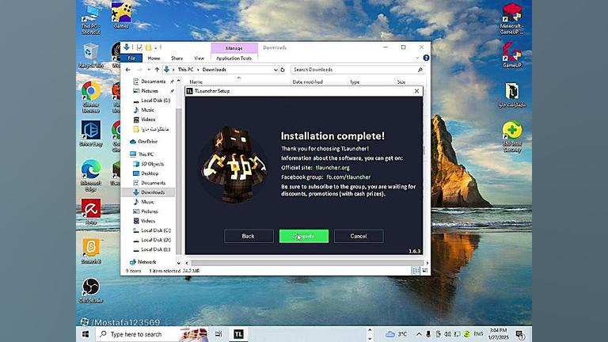Refresh the Downloads folder view
The height and width of the screenshot is (342, 608).
click(x=283, y=70)
